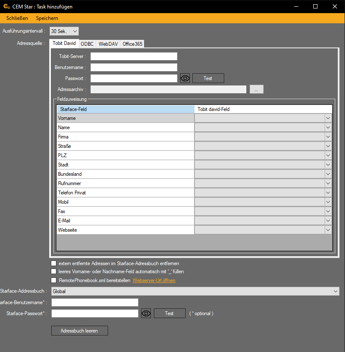This screenshot has width=345, height=352.
Task: Click Schließen in the menu bar
Action: 17,18
